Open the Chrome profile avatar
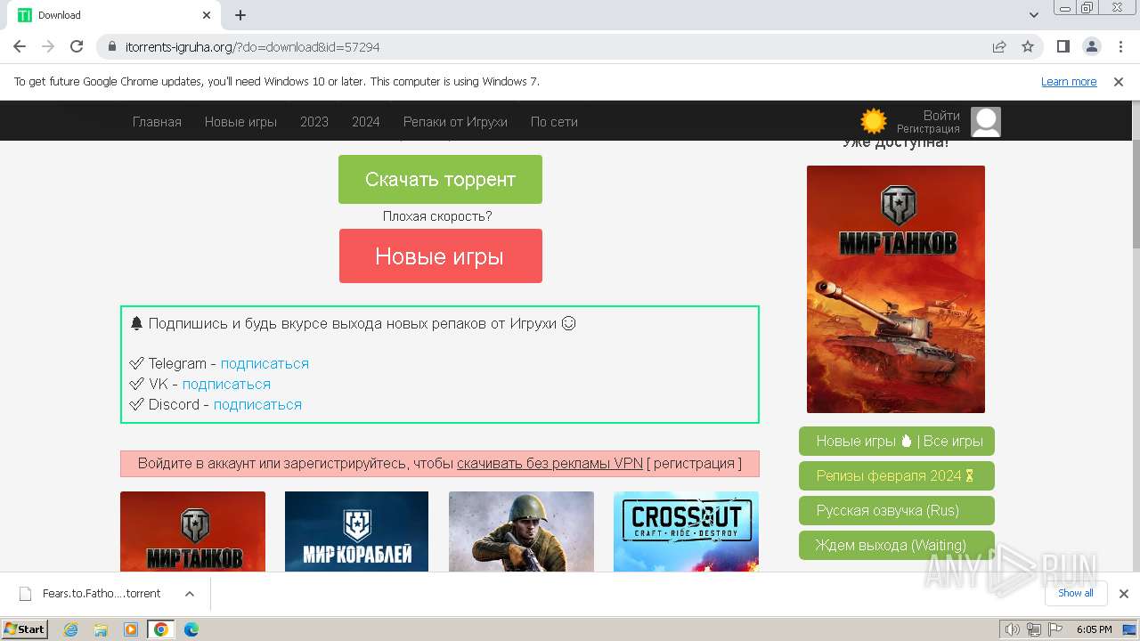Viewport: 1140px width, 641px height. (1091, 46)
